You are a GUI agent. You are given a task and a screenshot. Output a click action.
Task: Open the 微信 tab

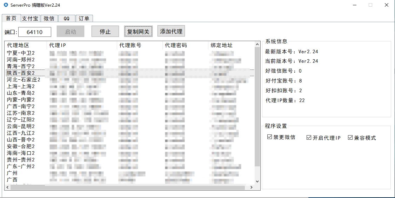49,19
